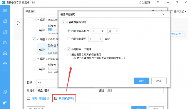Viewport: 191px width, 109px height.
Task: Click the 描述 input field
Action: tap(135, 90)
